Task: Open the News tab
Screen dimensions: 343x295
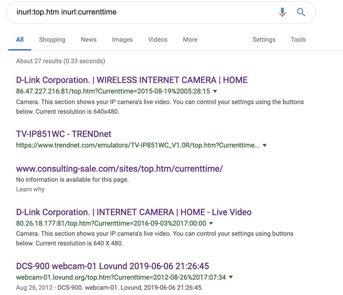Action: tap(89, 40)
